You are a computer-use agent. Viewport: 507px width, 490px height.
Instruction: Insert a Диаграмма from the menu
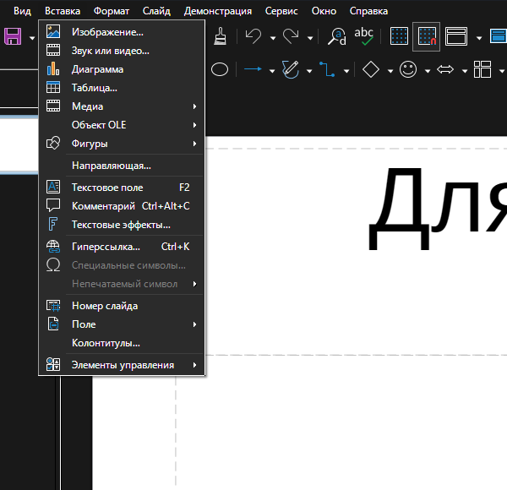pos(122,69)
